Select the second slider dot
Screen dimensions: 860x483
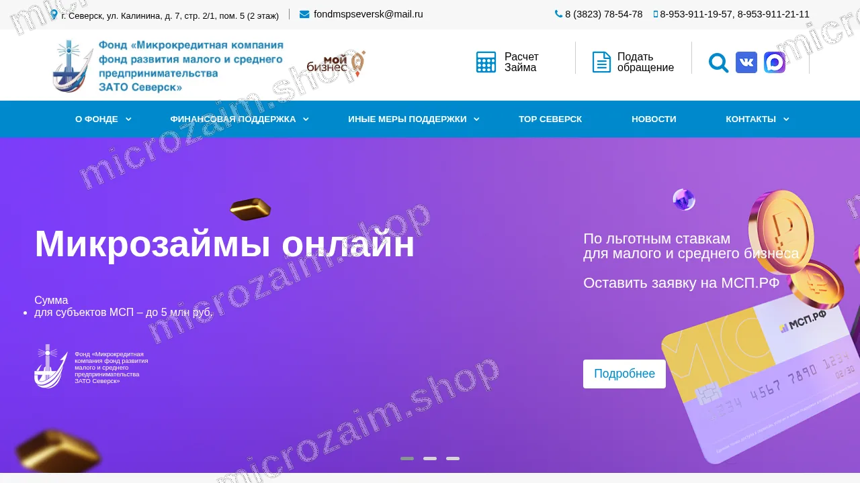pyautogui.click(x=430, y=459)
